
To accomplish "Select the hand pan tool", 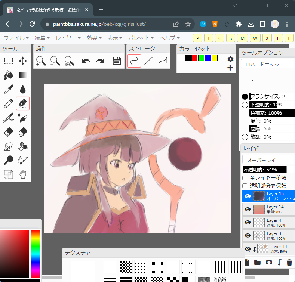I will (x=23, y=174).
